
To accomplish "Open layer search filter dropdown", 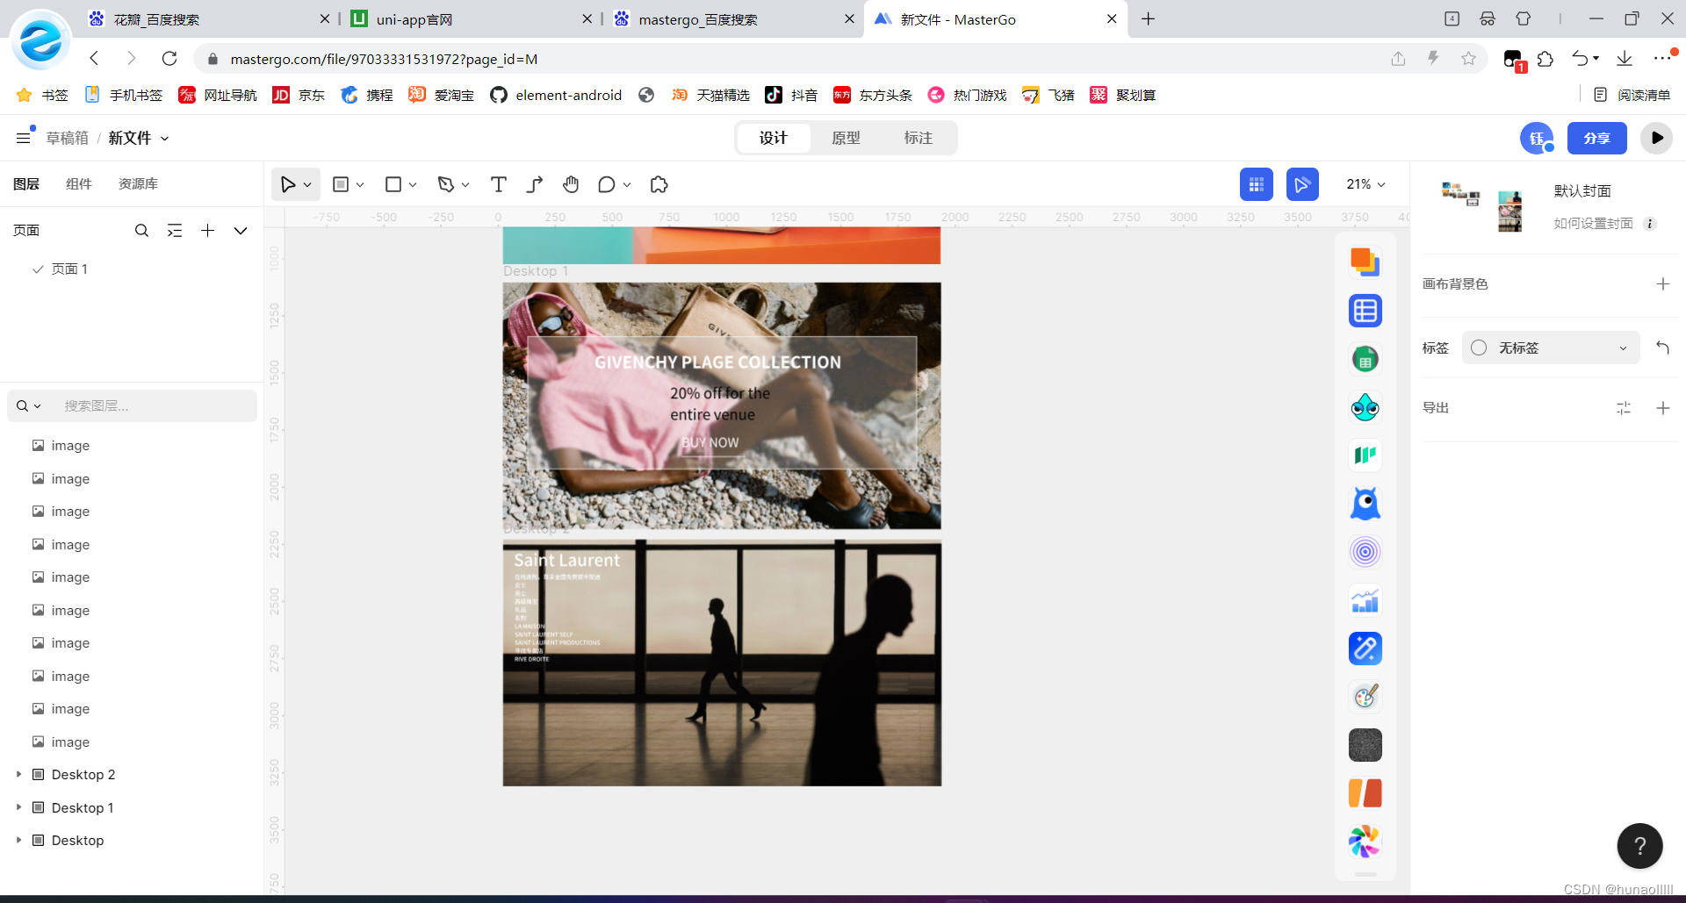I will pyautogui.click(x=29, y=406).
